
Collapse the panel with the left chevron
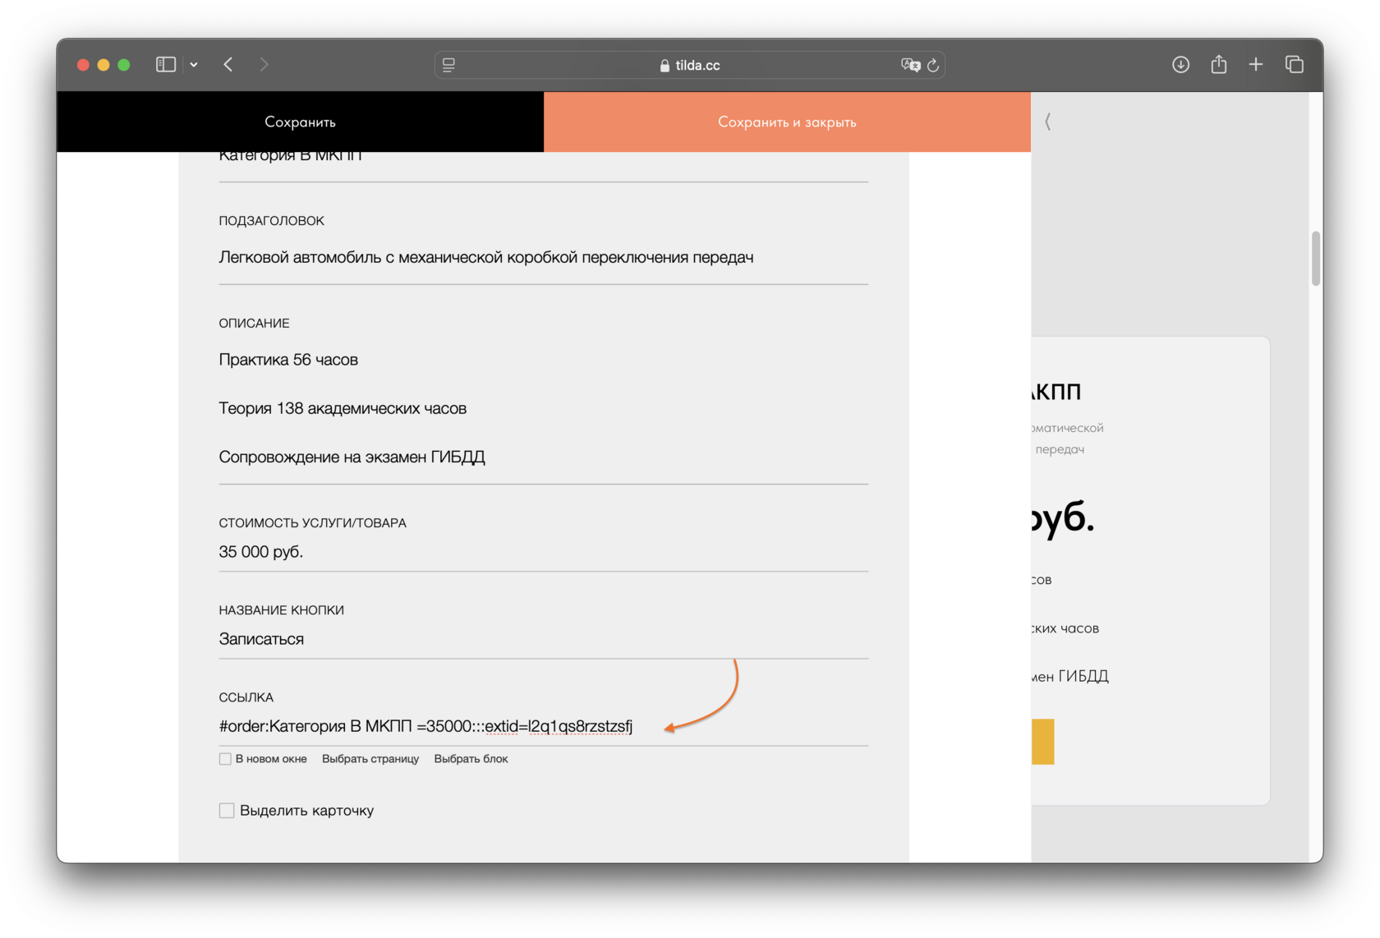(1048, 122)
